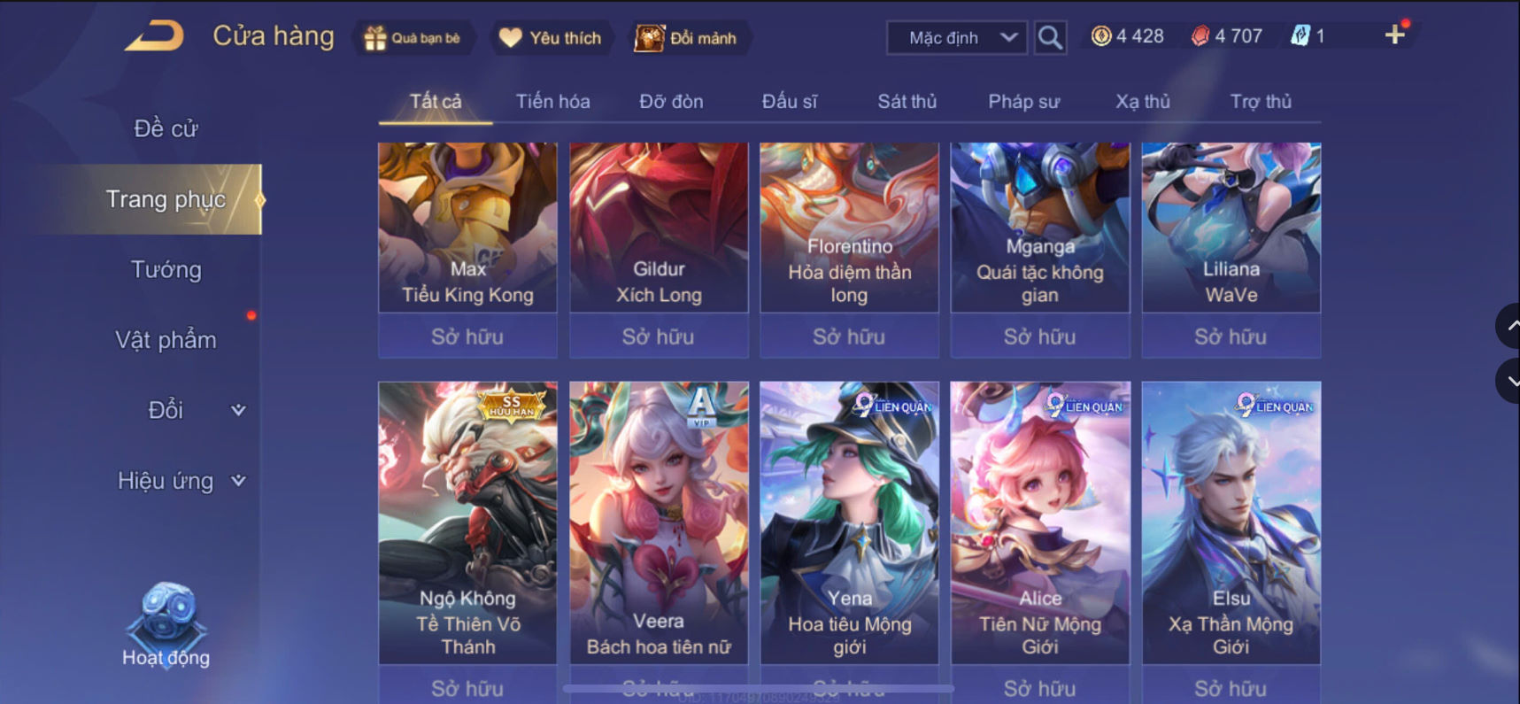Switch to the Sát thủ tab
The width and height of the screenshot is (1520, 704).
pyautogui.click(x=907, y=101)
